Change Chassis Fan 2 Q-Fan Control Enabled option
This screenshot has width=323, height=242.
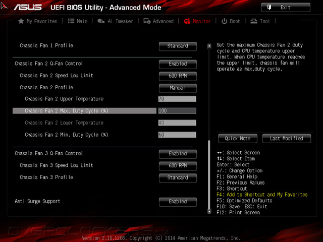(x=178, y=64)
